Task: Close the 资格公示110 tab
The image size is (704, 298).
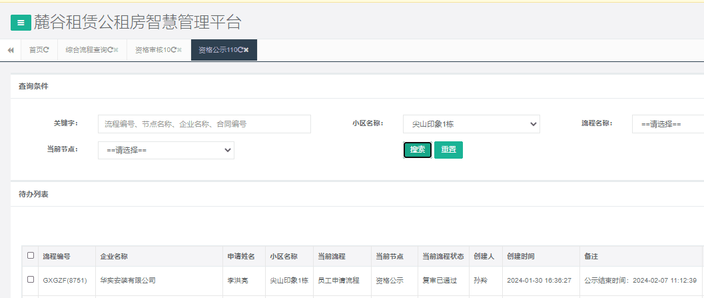Action: click(246, 50)
